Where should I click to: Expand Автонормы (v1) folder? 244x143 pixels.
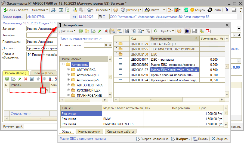(x=68, y=74)
